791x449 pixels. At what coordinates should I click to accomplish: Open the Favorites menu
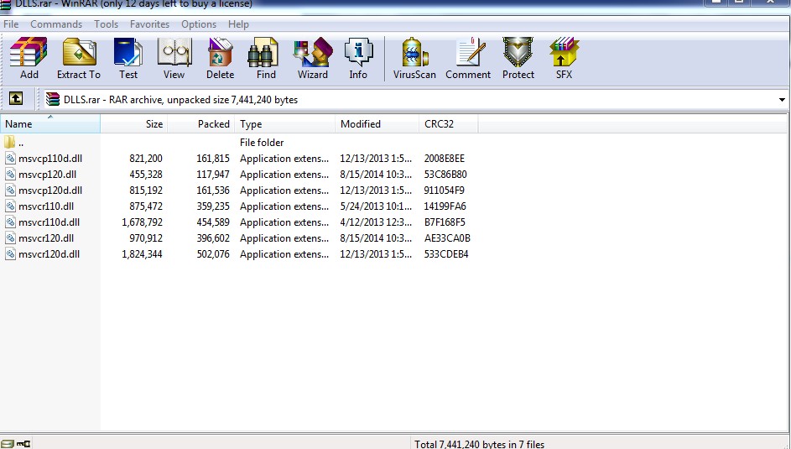(x=150, y=24)
